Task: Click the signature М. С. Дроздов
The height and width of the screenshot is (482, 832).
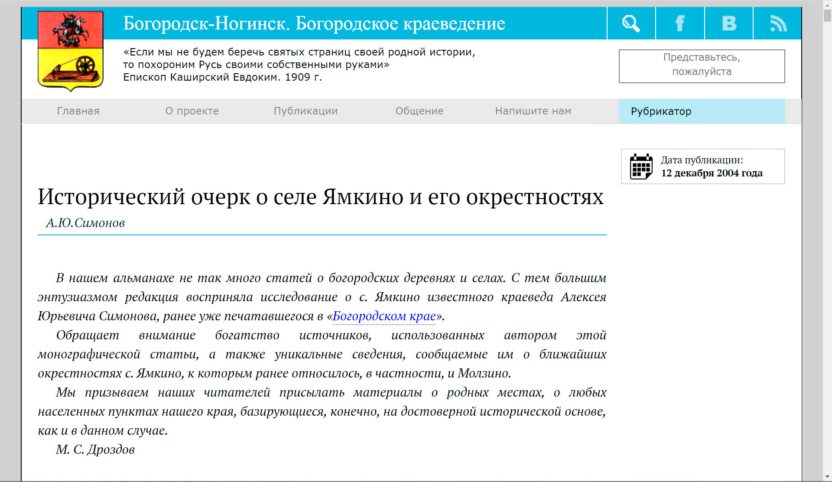Action: coord(95,449)
